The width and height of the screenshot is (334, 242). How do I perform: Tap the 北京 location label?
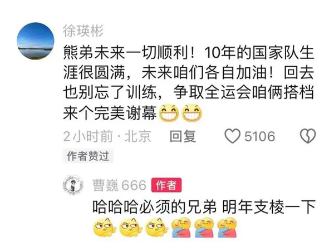click(x=138, y=136)
